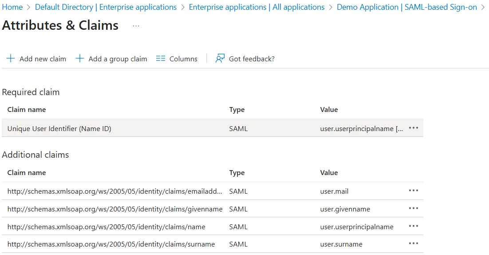Screen dimensions: 489x255
Task: Open more options for the user.mail claim row
Action: [x=414, y=191]
